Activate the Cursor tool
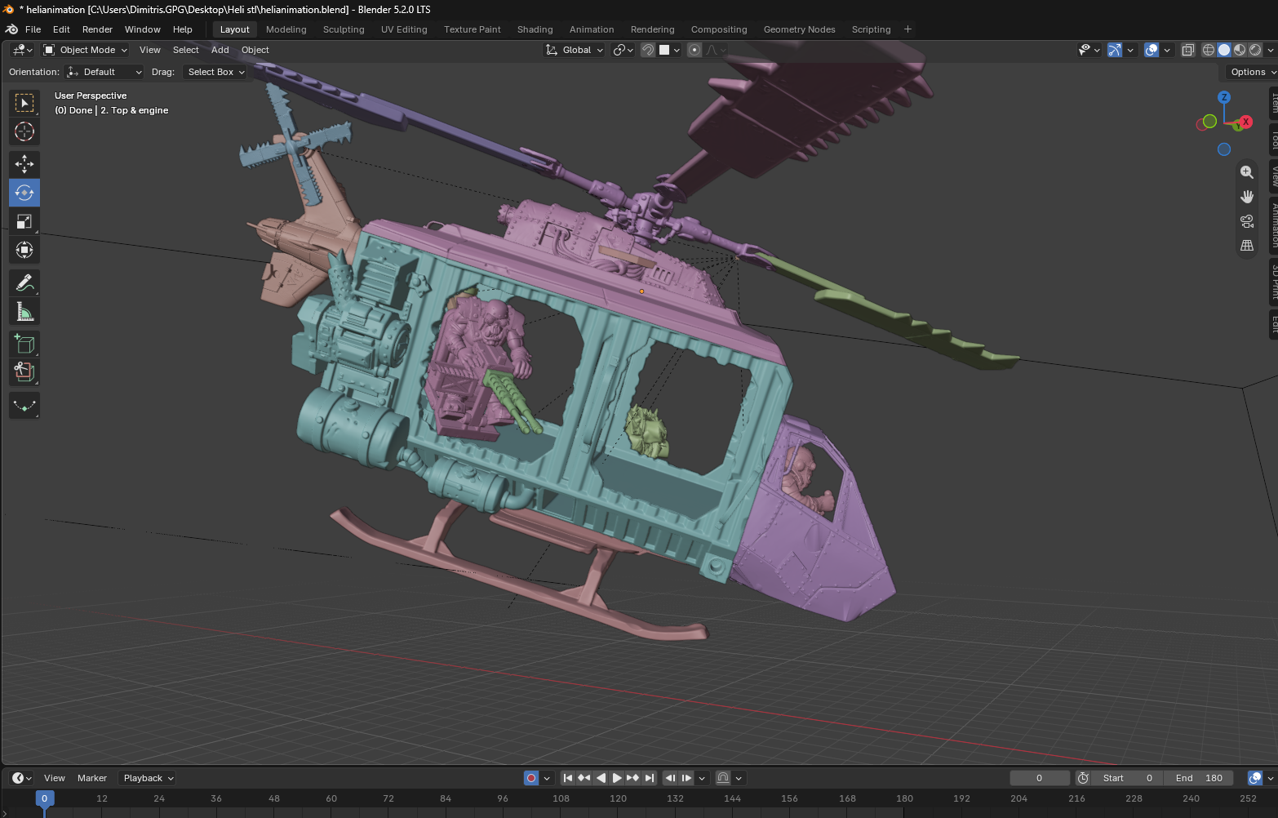Image resolution: width=1278 pixels, height=818 pixels. coord(24,131)
